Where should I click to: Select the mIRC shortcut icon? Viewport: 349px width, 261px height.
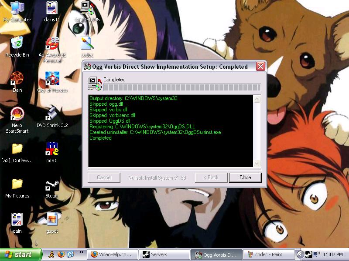(52, 153)
